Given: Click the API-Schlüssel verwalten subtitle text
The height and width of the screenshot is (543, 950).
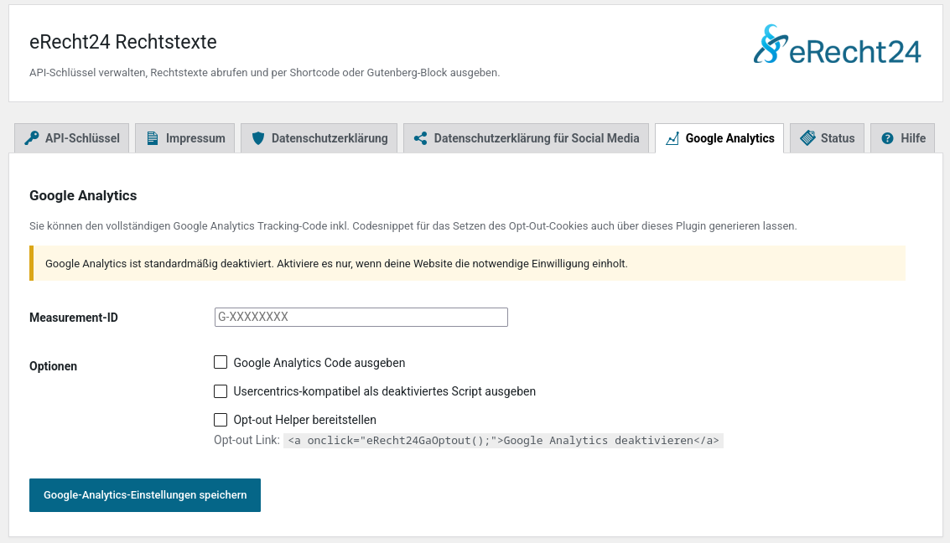Looking at the screenshot, I should tap(265, 73).
